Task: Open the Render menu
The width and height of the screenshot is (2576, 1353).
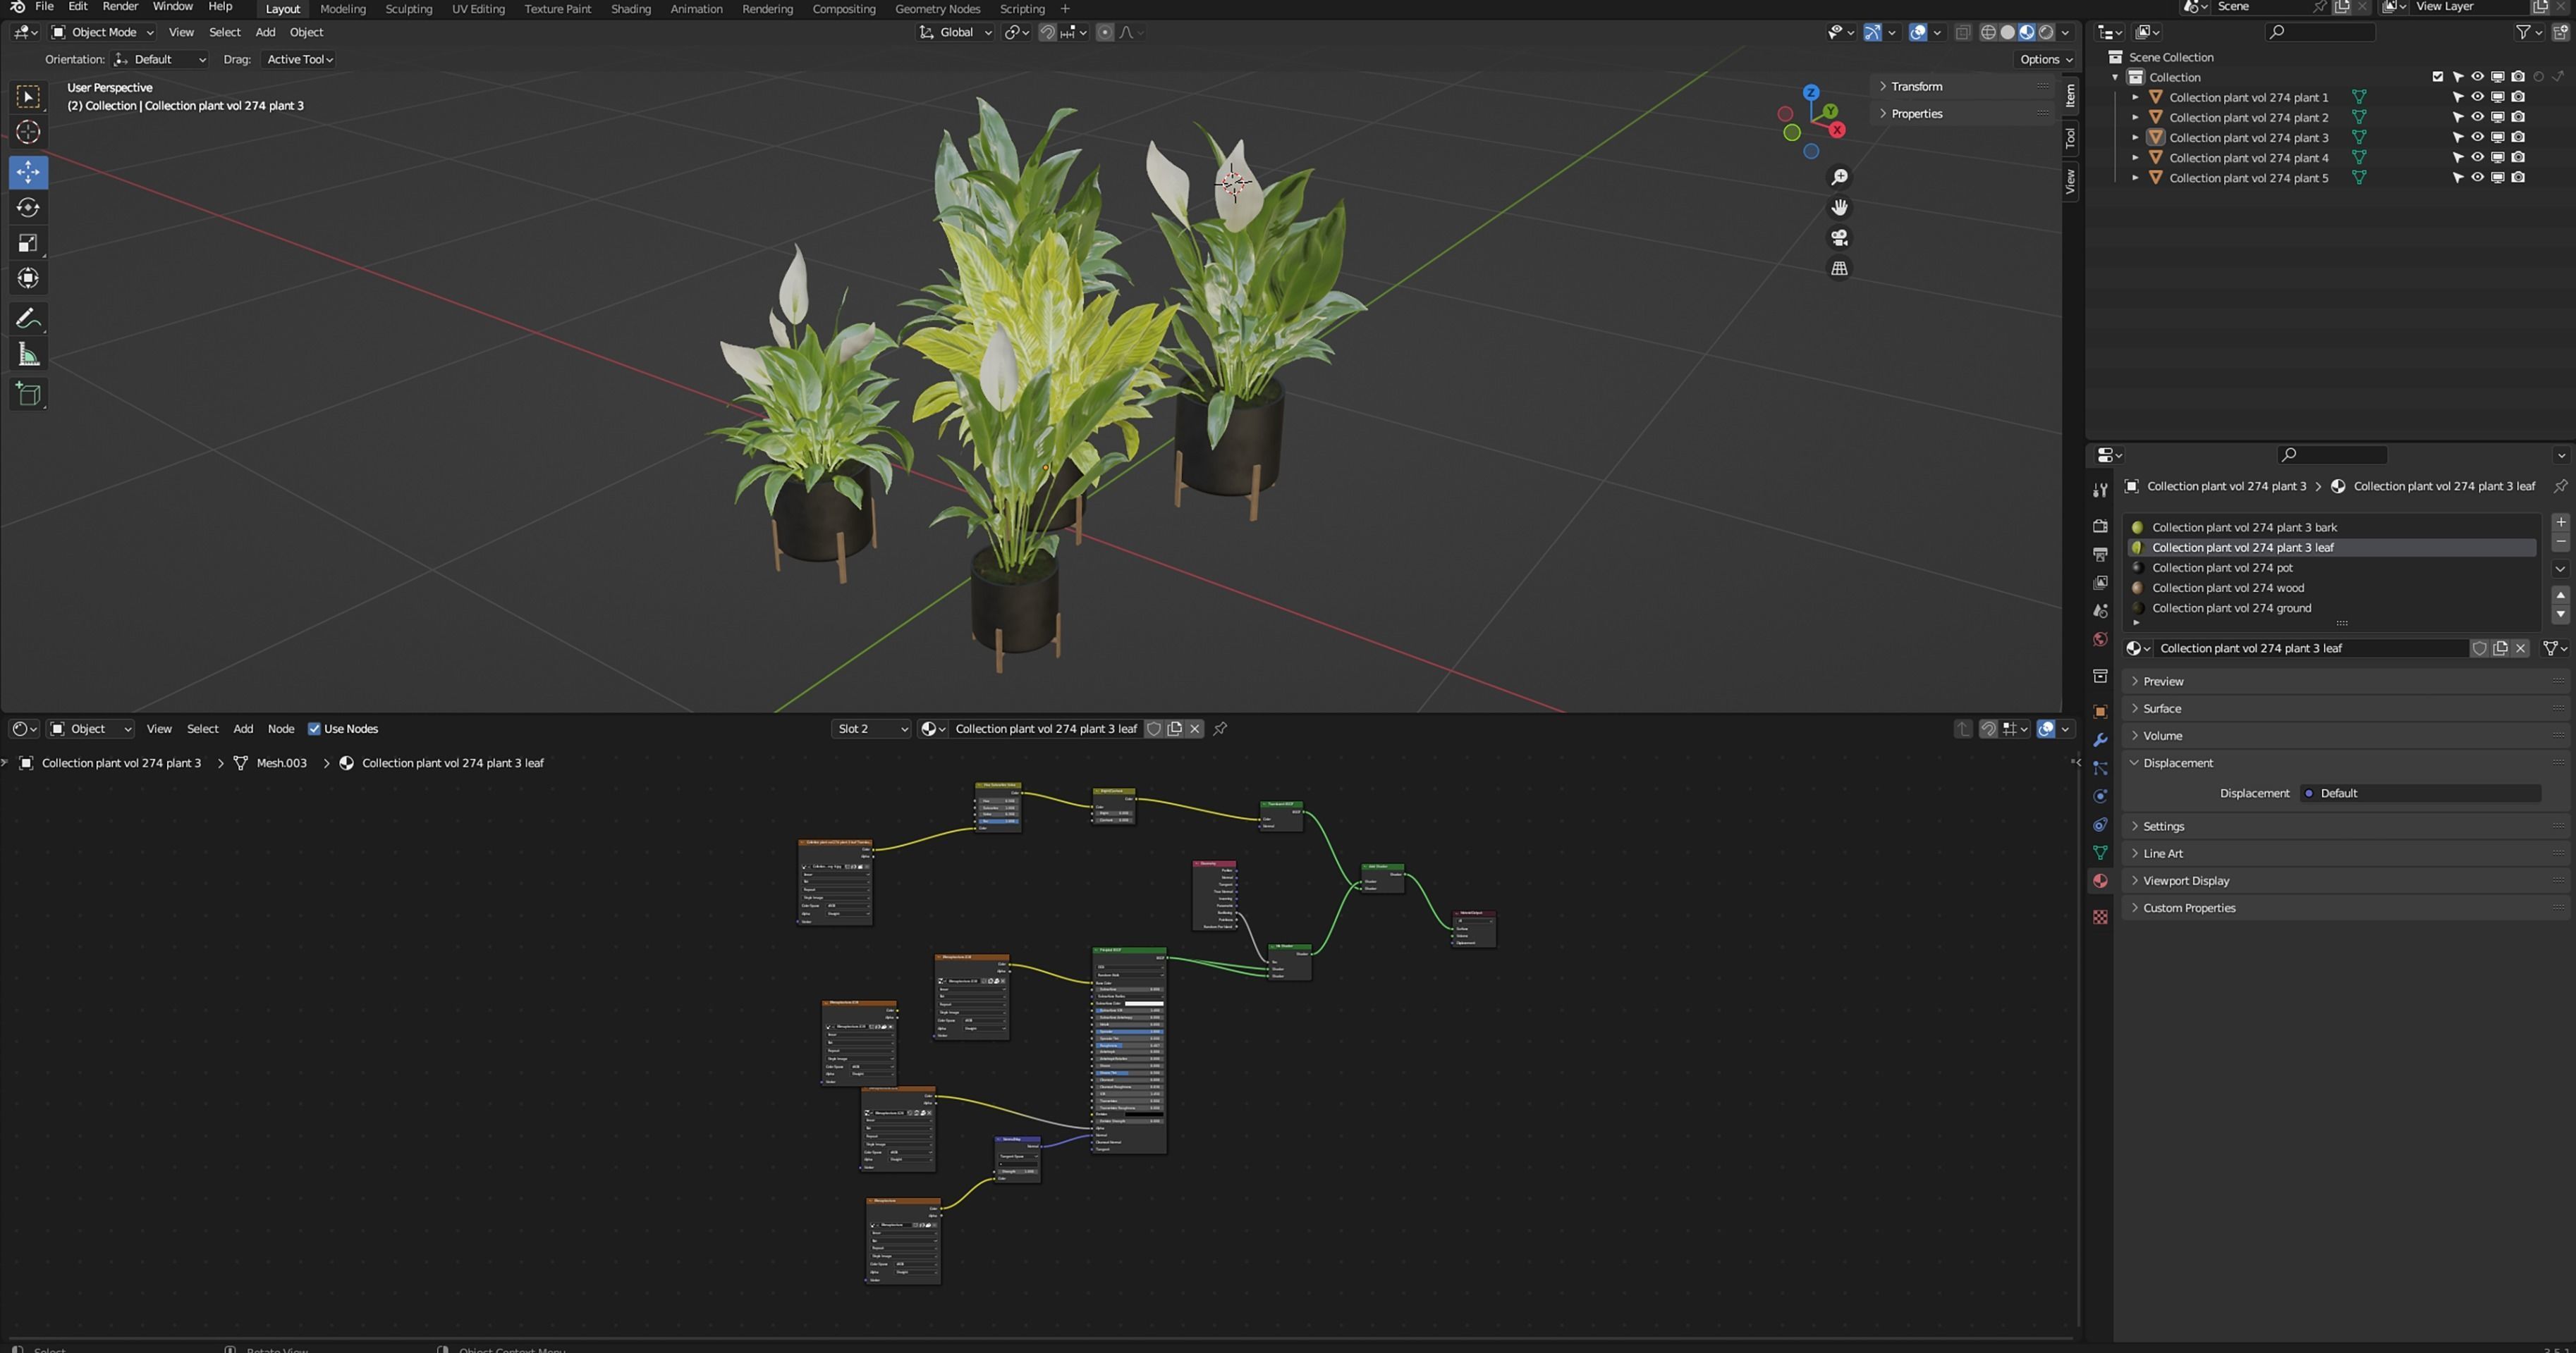Action: point(120,7)
